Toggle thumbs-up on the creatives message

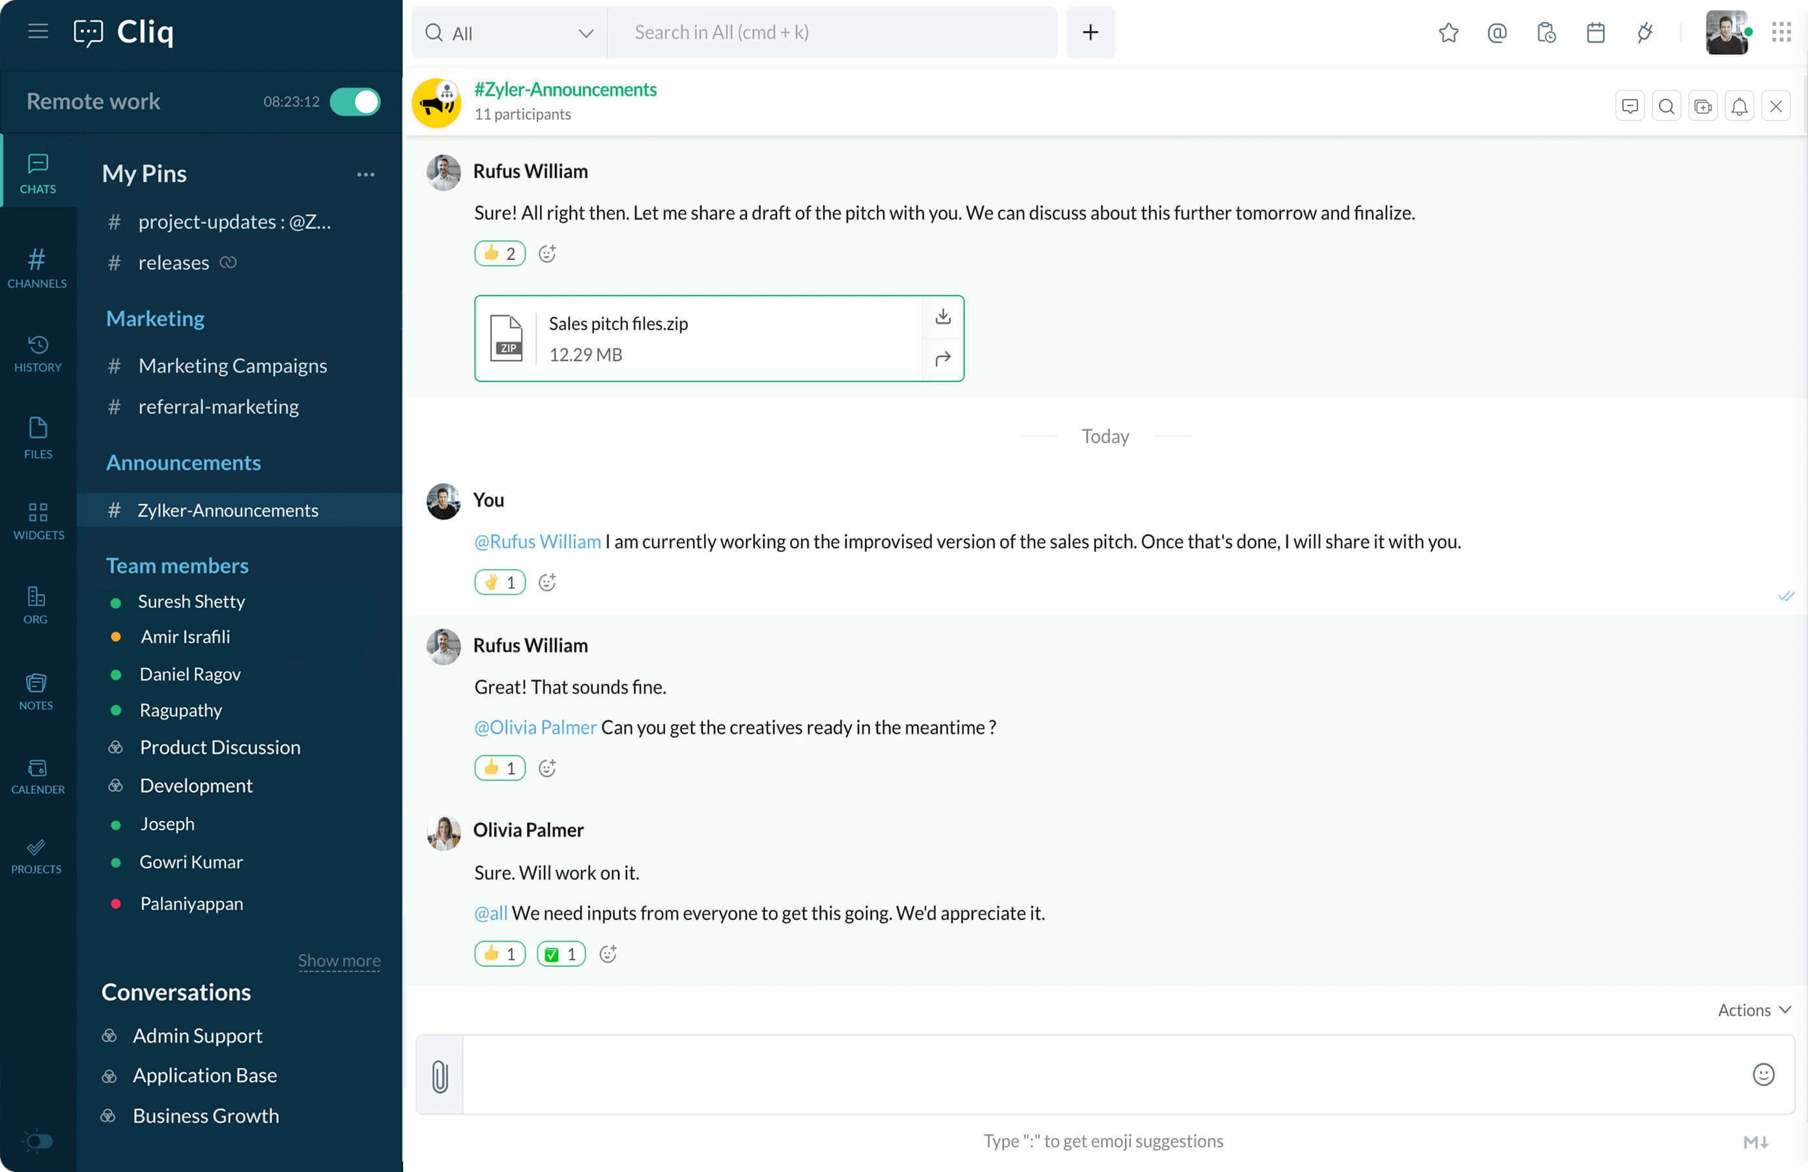coord(500,768)
